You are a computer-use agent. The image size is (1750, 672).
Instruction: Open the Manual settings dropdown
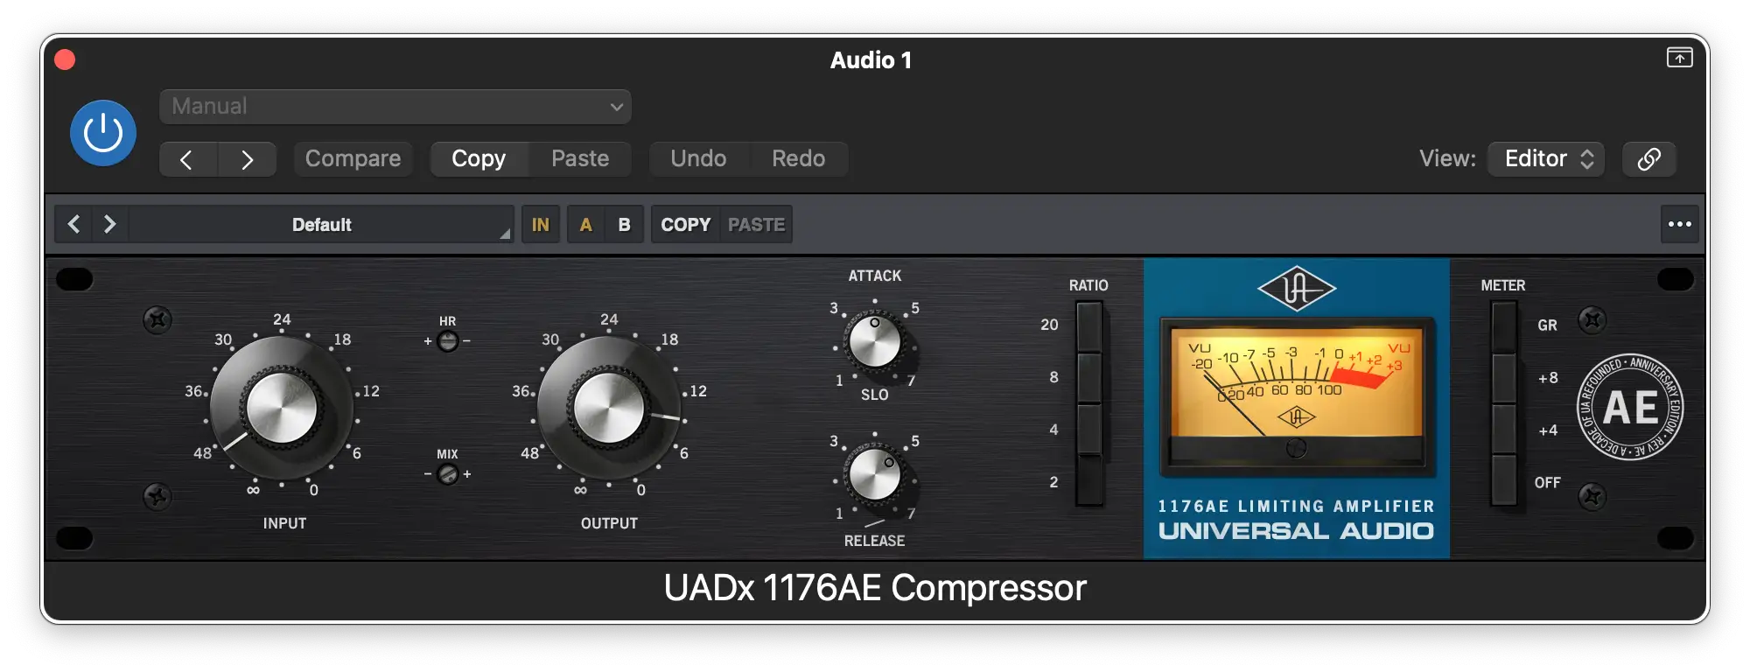[x=395, y=107]
